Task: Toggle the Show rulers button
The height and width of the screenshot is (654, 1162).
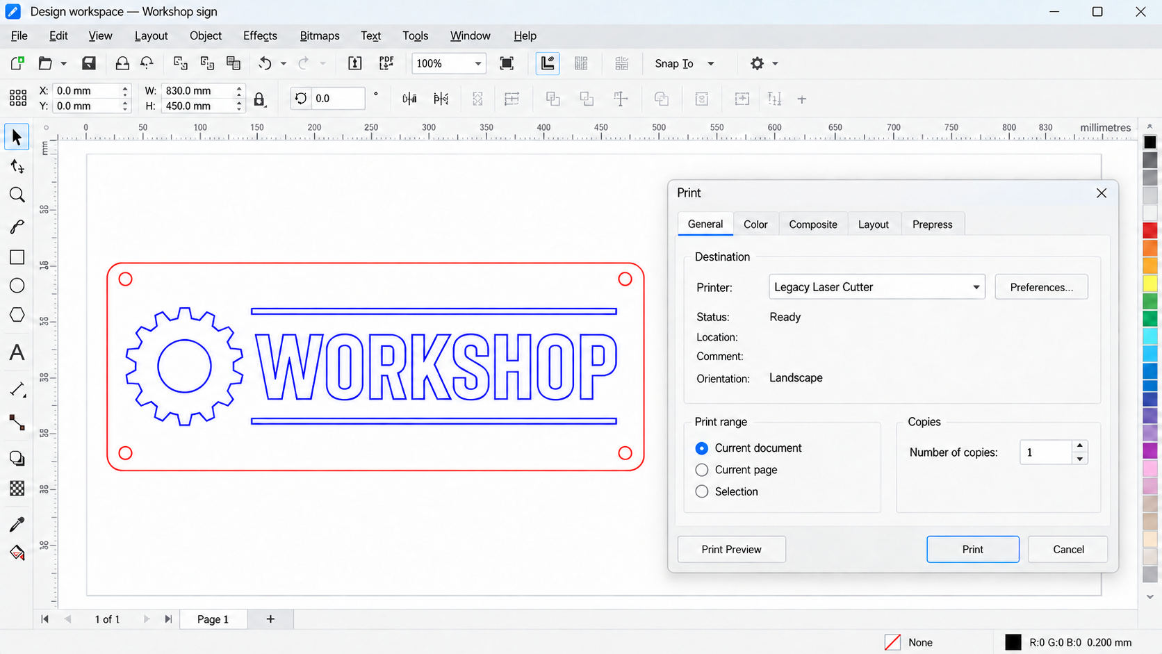Action: [548, 63]
